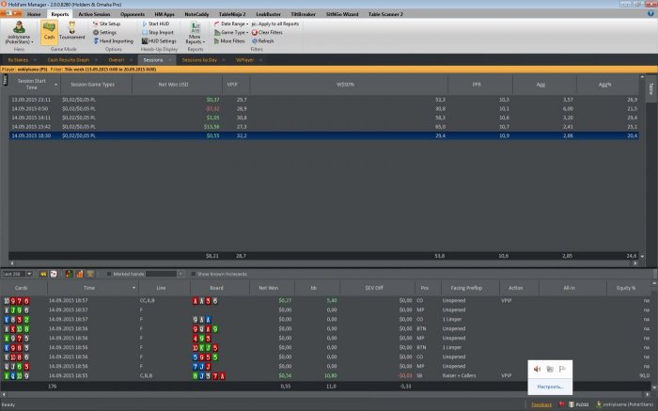This screenshot has width=658, height=411.
Task: Open the Feedback link in status bar
Action: click(x=541, y=404)
